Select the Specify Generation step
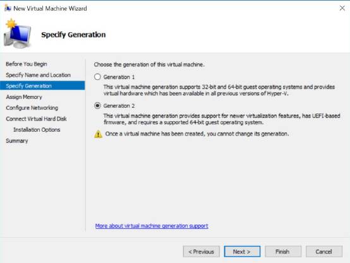This screenshot has width=350, height=263. tap(42, 86)
